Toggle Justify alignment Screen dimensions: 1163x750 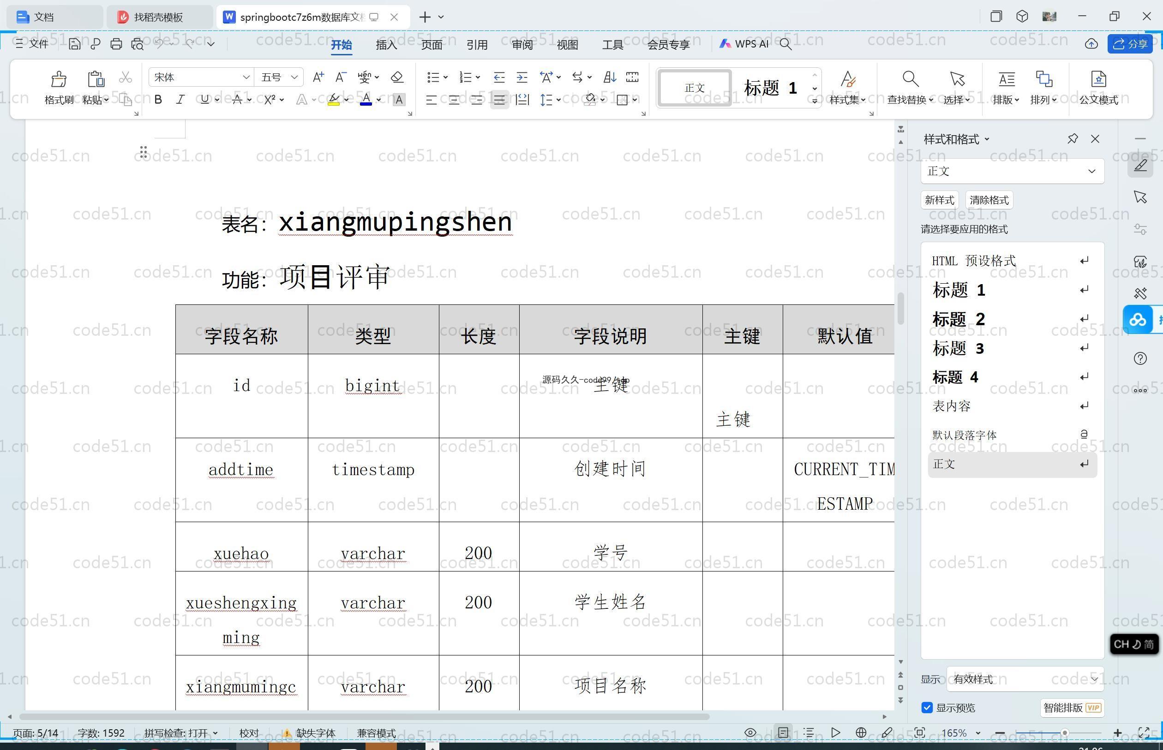click(x=499, y=100)
